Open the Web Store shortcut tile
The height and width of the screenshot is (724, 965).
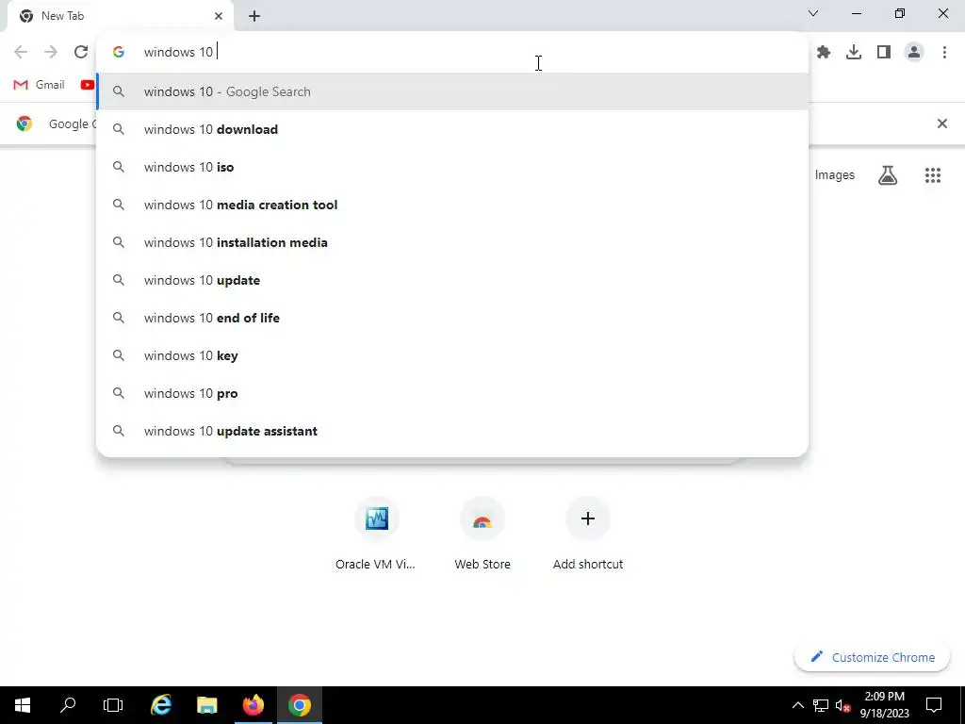pos(482,535)
